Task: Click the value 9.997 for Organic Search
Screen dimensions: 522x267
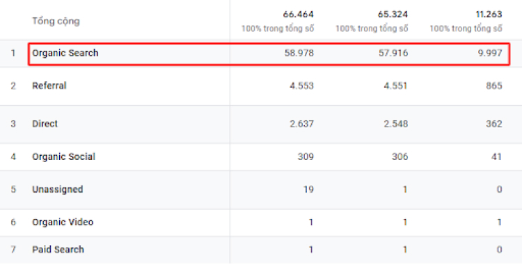Action: click(491, 53)
